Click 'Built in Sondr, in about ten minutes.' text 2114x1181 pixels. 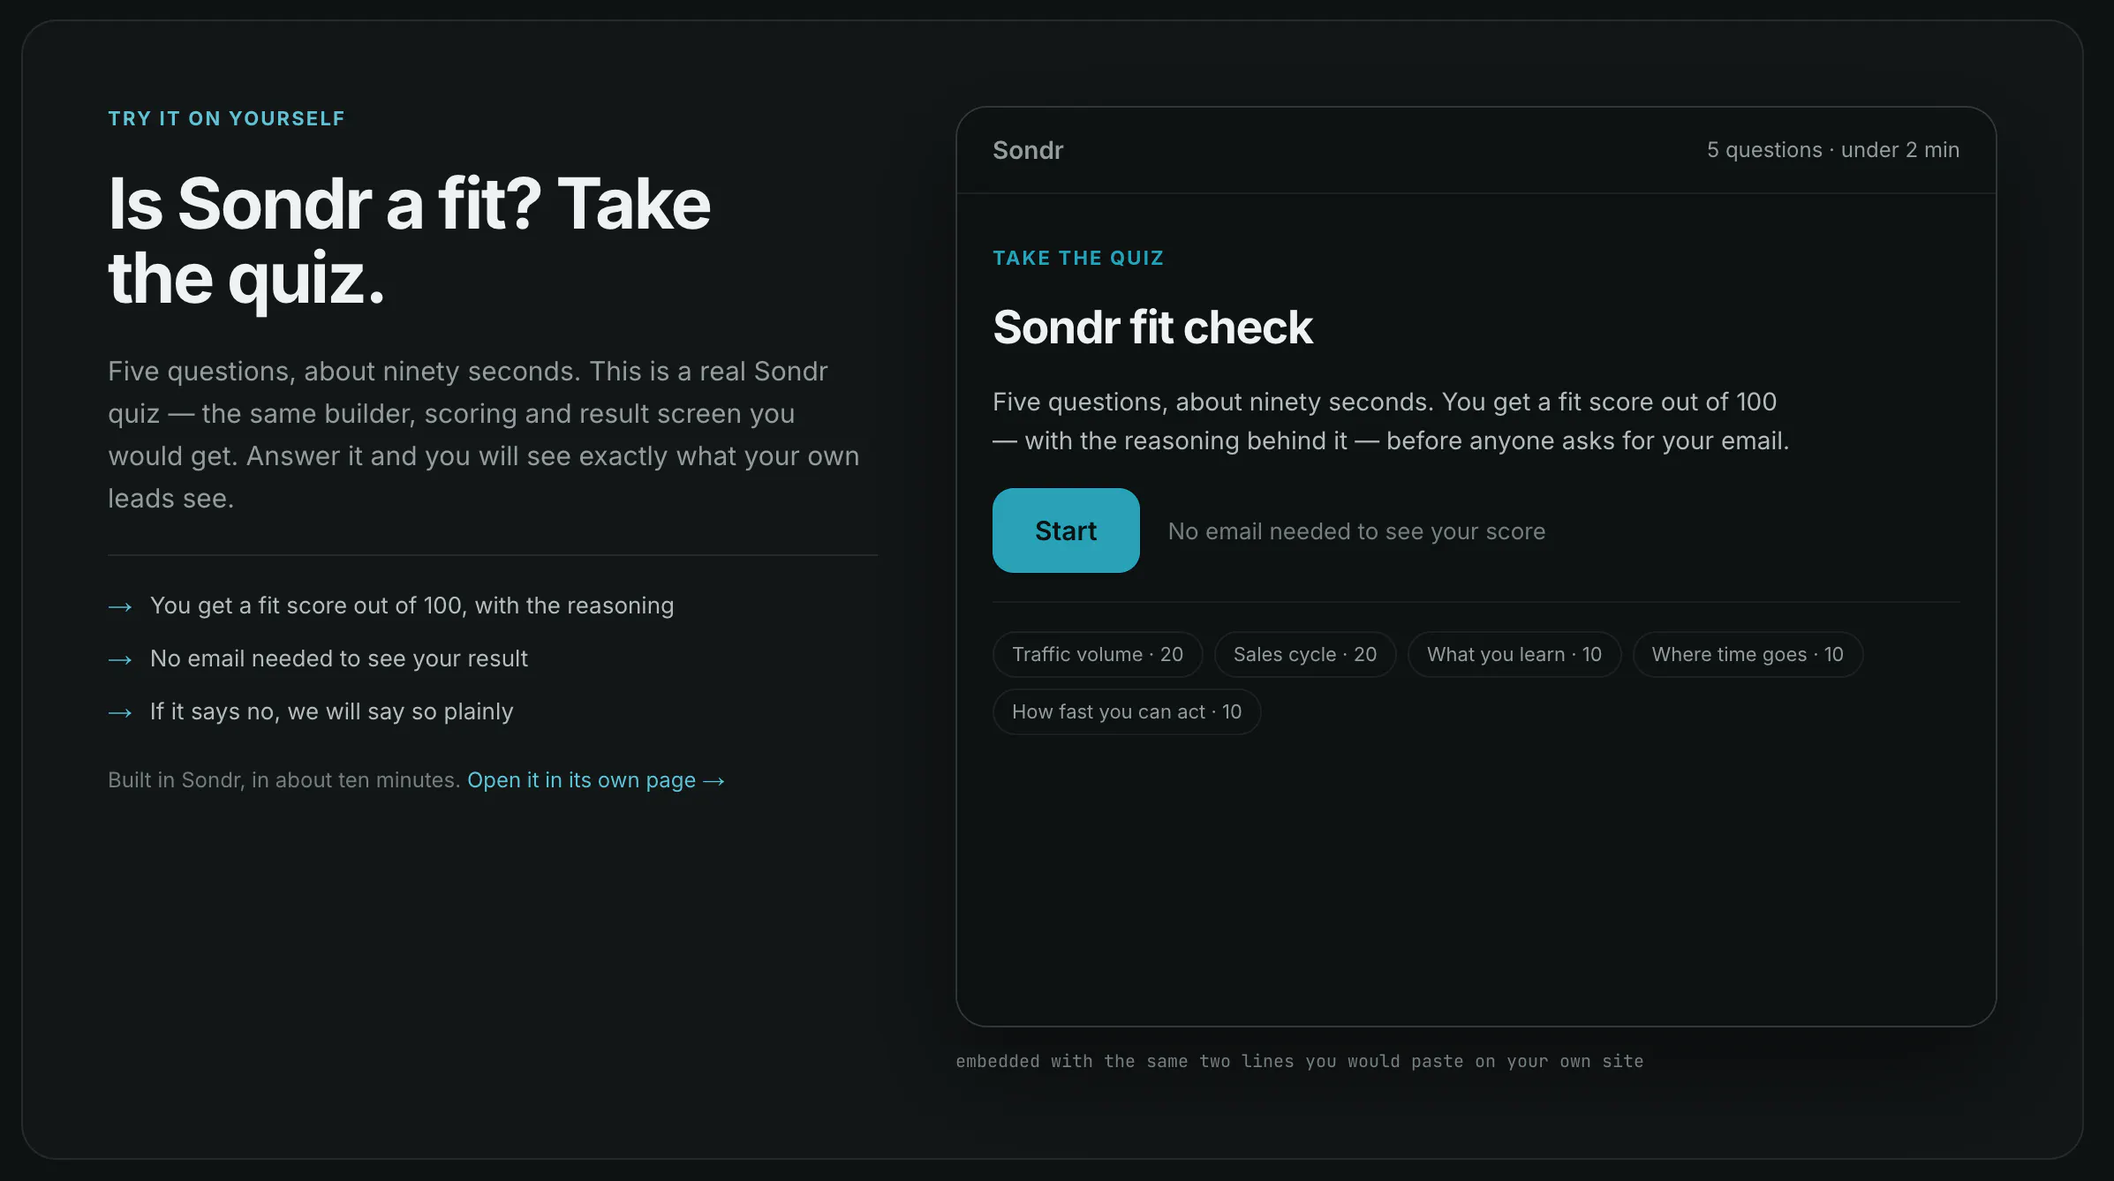(x=283, y=780)
